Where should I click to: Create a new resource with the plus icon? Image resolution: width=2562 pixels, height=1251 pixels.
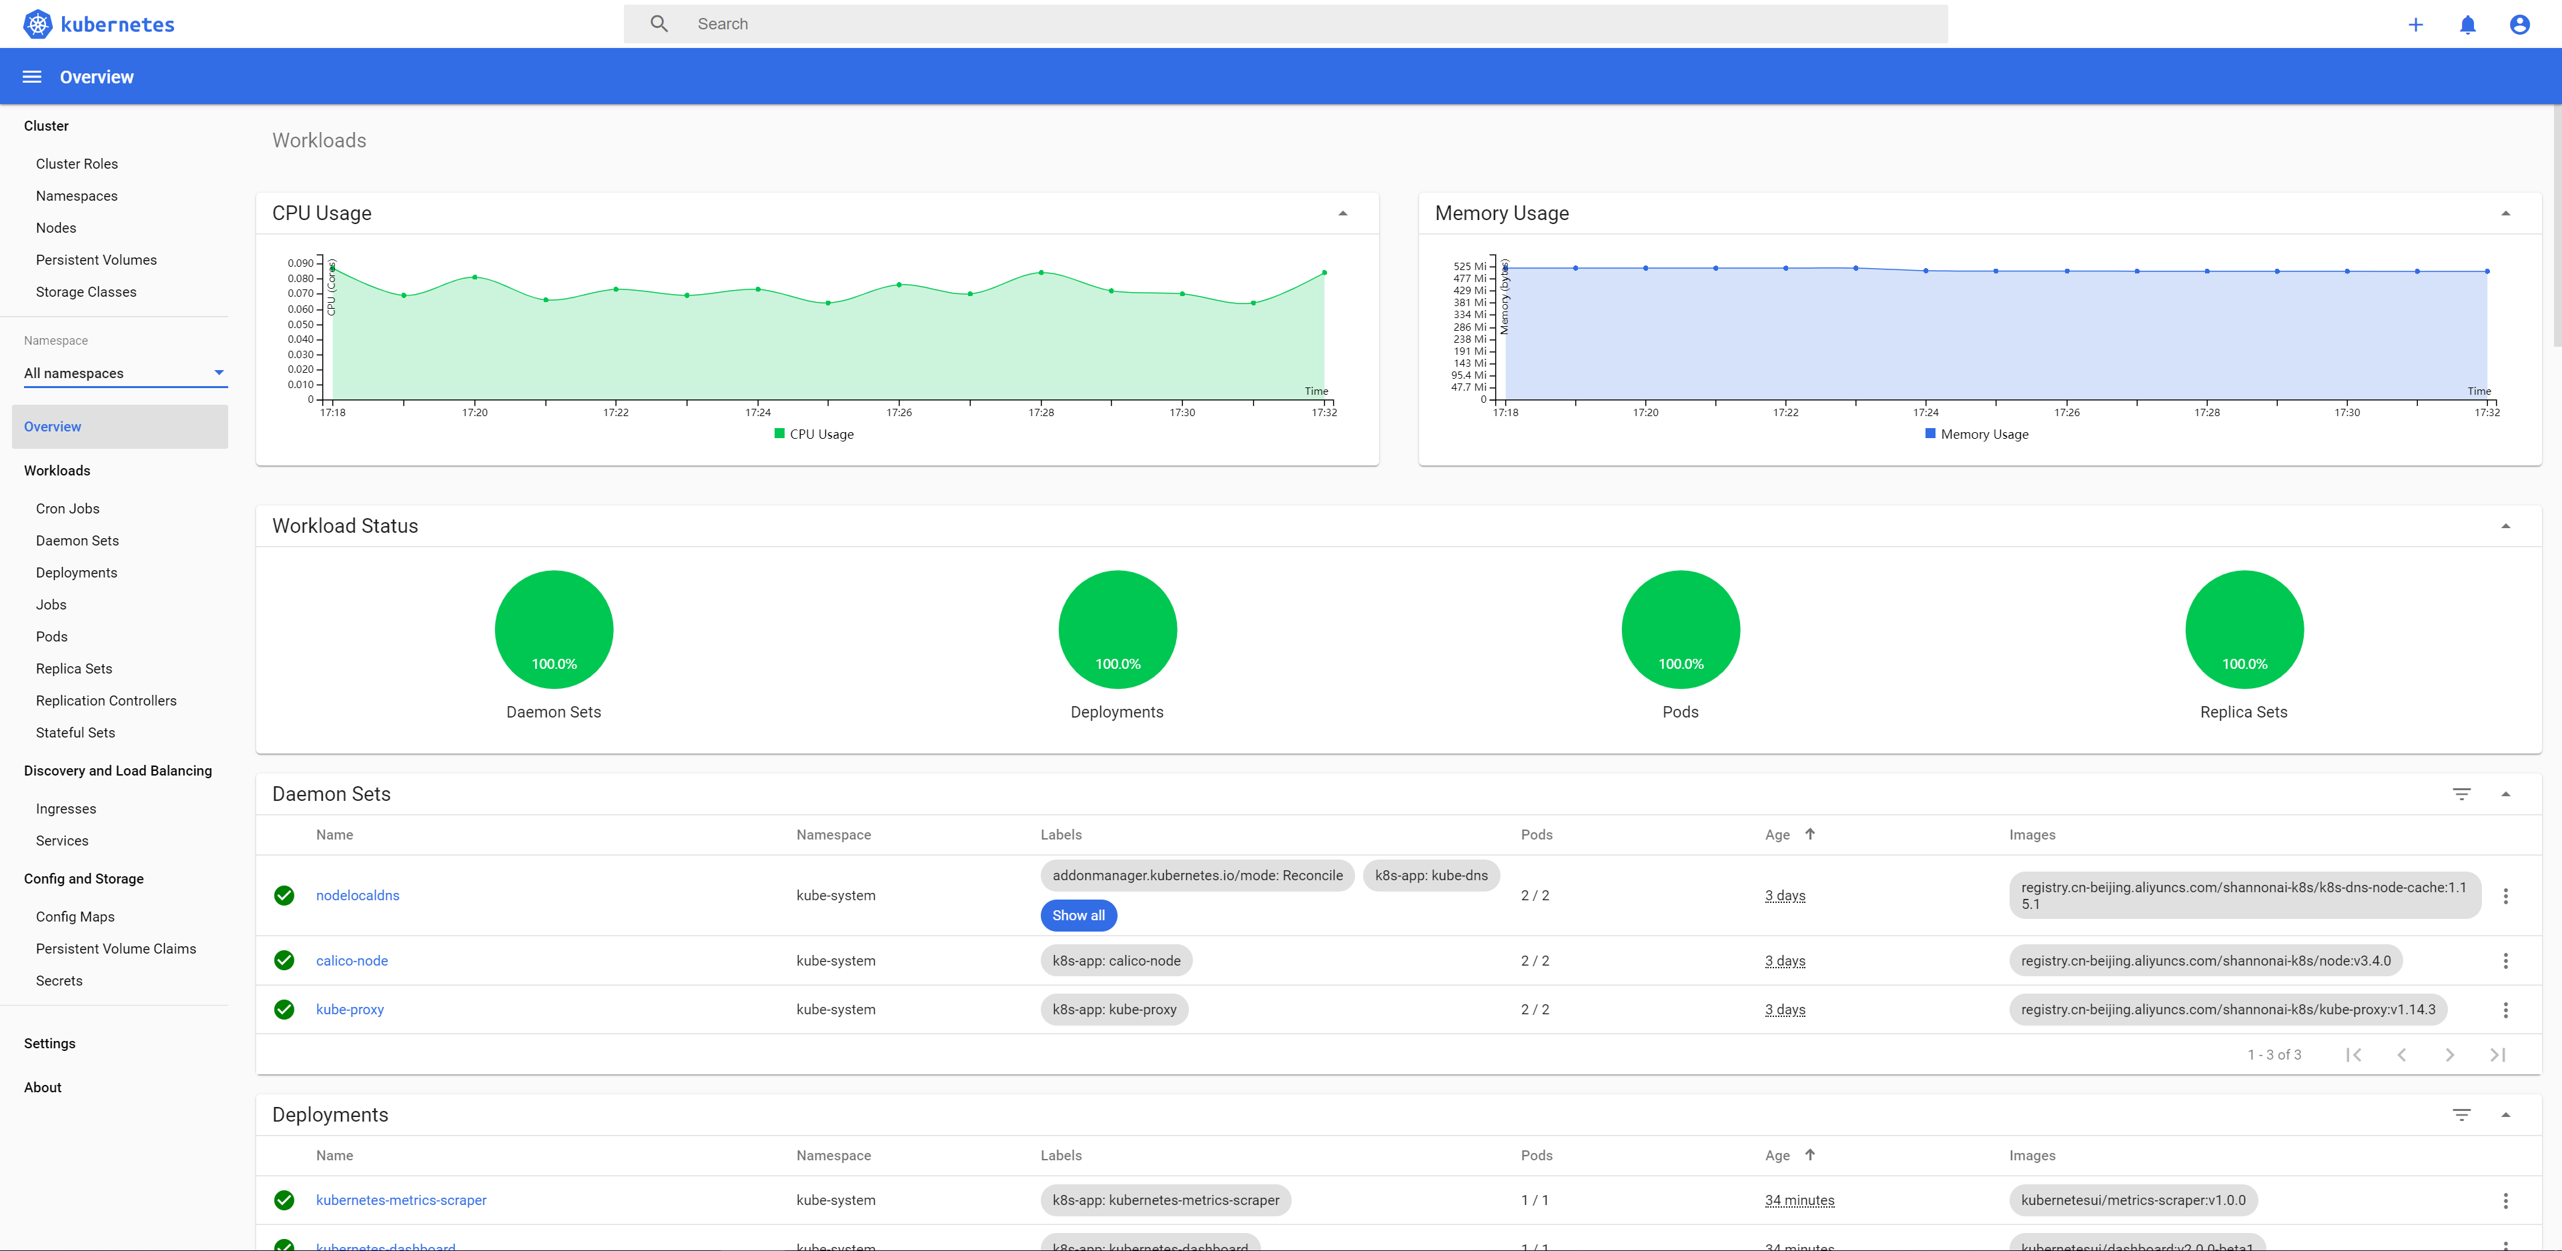pos(2415,24)
